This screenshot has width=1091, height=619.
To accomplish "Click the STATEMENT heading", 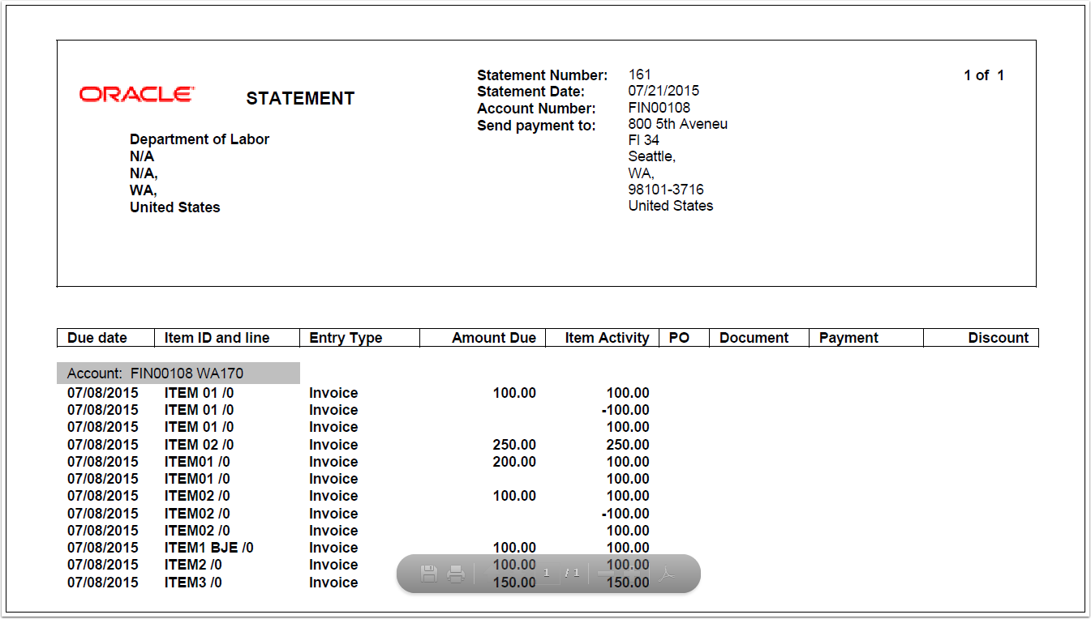I will (300, 99).
